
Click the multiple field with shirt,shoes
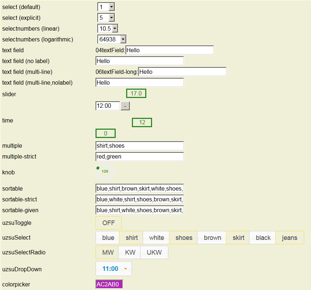click(x=139, y=146)
